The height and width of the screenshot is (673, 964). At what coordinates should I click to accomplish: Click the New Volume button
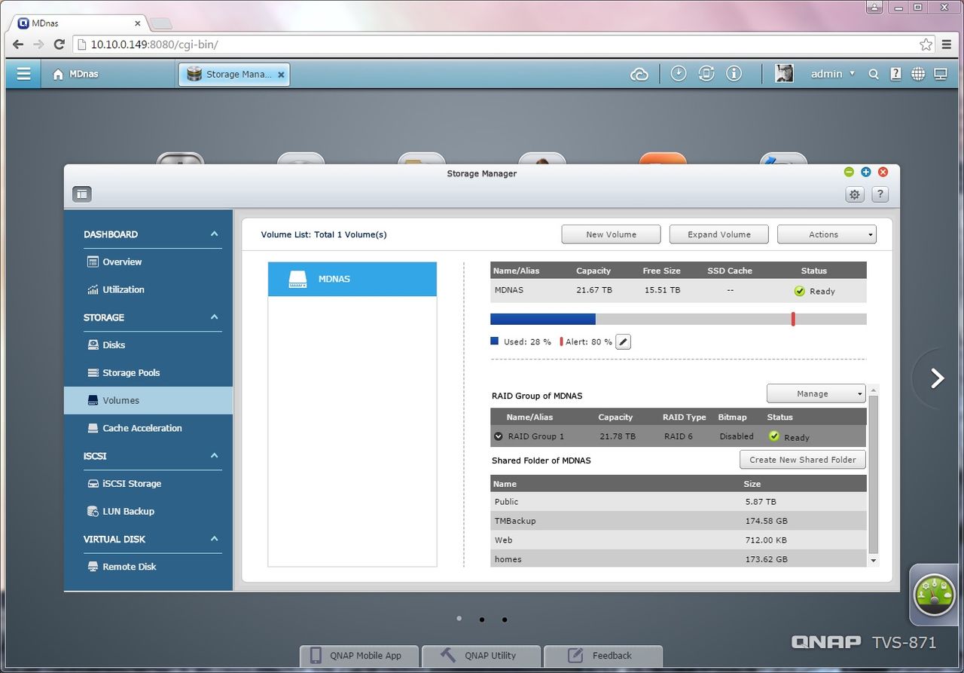point(611,234)
